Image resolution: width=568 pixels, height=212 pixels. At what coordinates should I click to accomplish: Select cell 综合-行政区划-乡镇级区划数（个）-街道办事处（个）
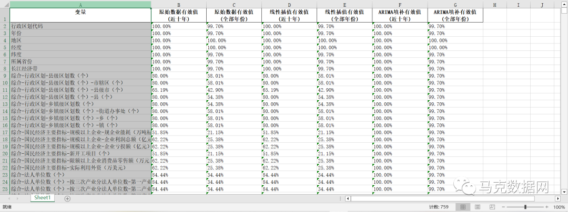tap(80, 111)
